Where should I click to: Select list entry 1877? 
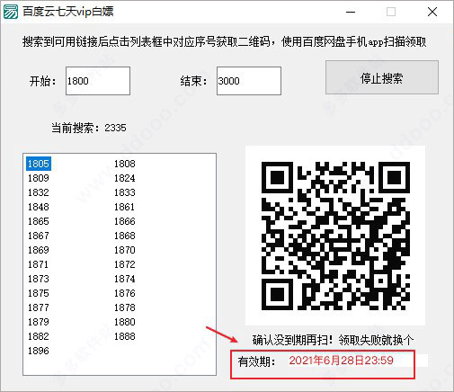pyautogui.click(x=39, y=307)
